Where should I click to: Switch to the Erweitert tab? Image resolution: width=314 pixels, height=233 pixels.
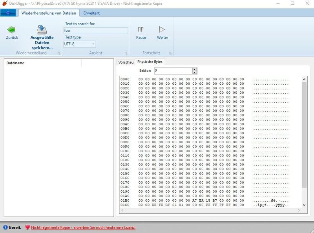91,13
